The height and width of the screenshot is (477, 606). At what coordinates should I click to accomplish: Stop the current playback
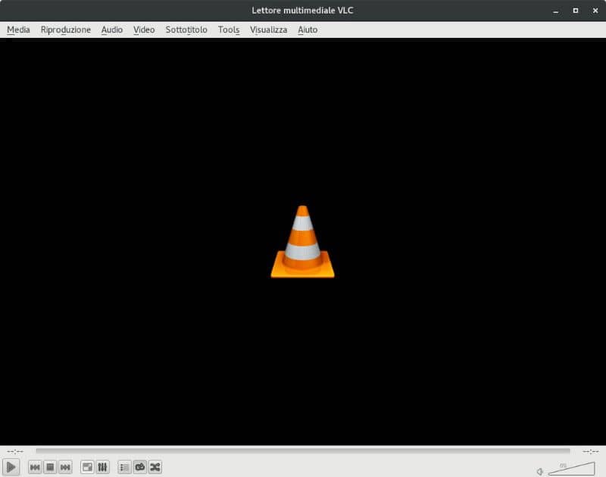[50, 467]
